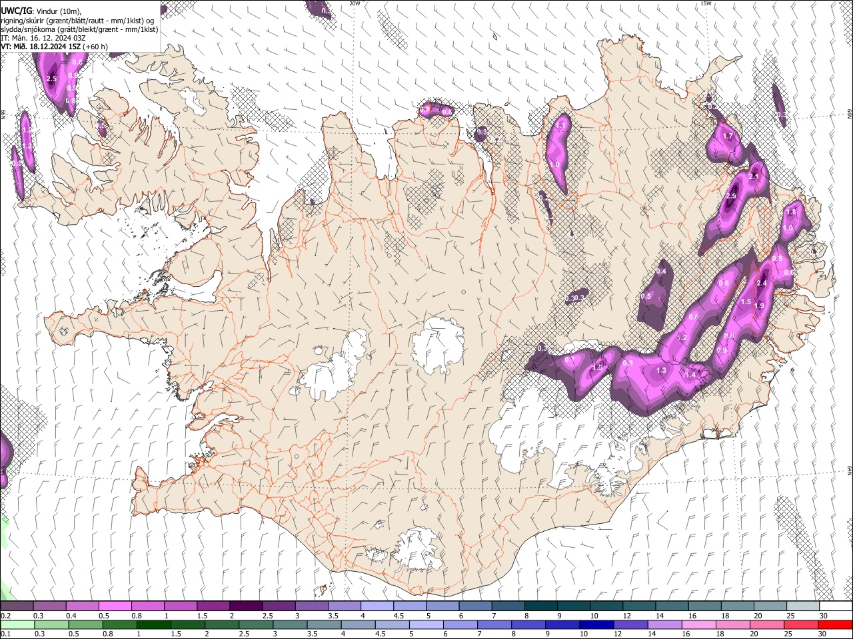The width and height of the screenshot is (853, 639).
Task: Click the pale green 0.1 swatch in the lower legend row
Action: click(17, 624)
